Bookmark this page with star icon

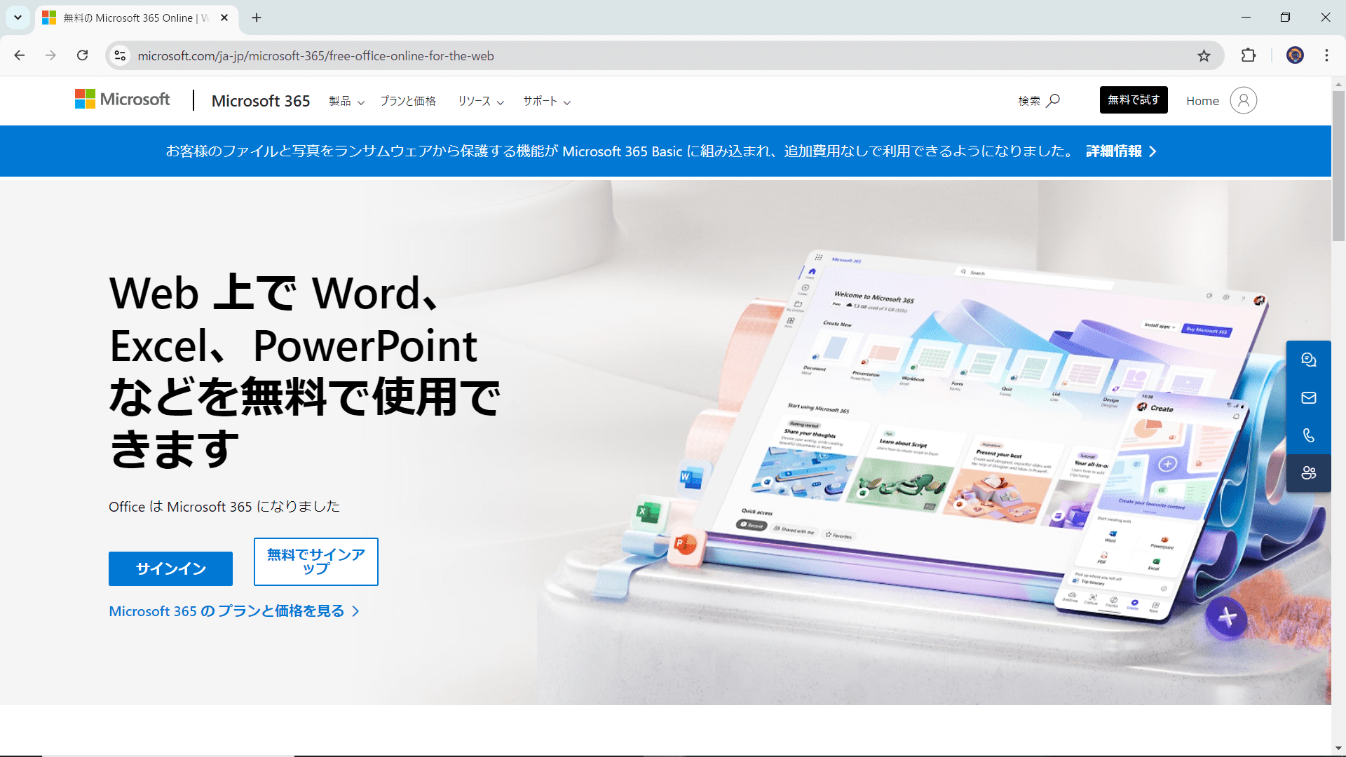point(1204,56)
